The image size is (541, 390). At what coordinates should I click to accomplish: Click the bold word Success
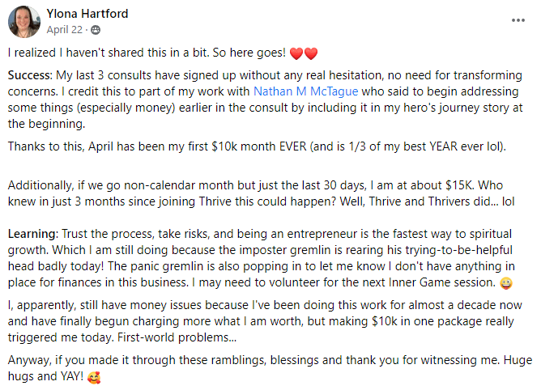click(29, 75)
